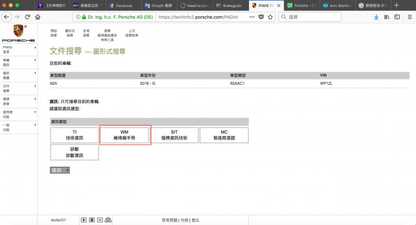Image resolution: width=416 pixels, height=225 pixels.
Task: Reload the current page
Action: click(x=27, y=17)
